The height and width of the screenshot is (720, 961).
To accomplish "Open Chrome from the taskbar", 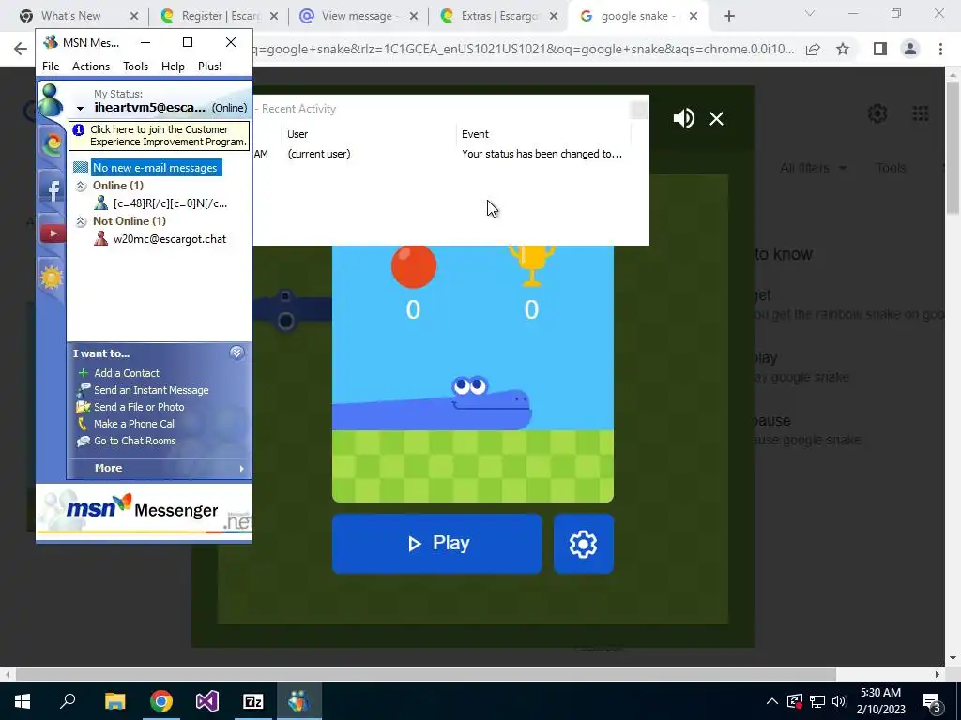I will (x=160, y=701).
